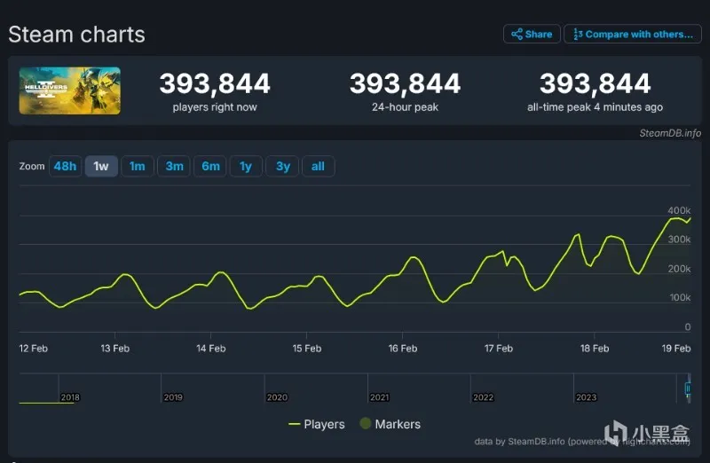Click the 15 Feb axis label
This screenshot has height=463, width=710.
point(307,349)
